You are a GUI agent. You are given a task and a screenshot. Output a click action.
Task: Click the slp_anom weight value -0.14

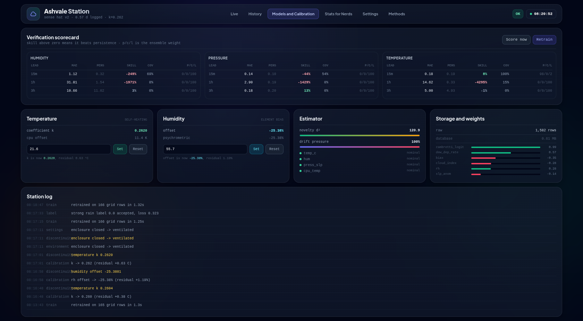(x=552, y=174)
